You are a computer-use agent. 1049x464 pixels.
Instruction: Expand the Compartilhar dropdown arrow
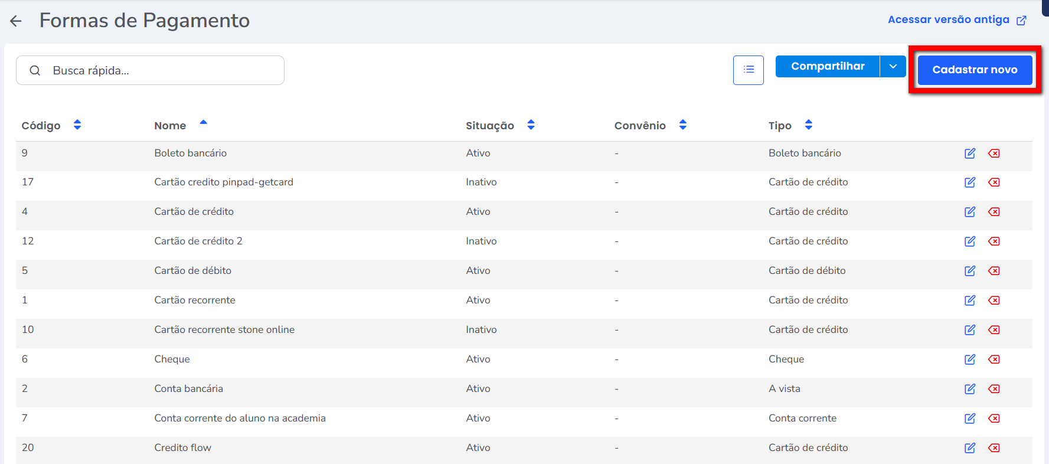893,67
